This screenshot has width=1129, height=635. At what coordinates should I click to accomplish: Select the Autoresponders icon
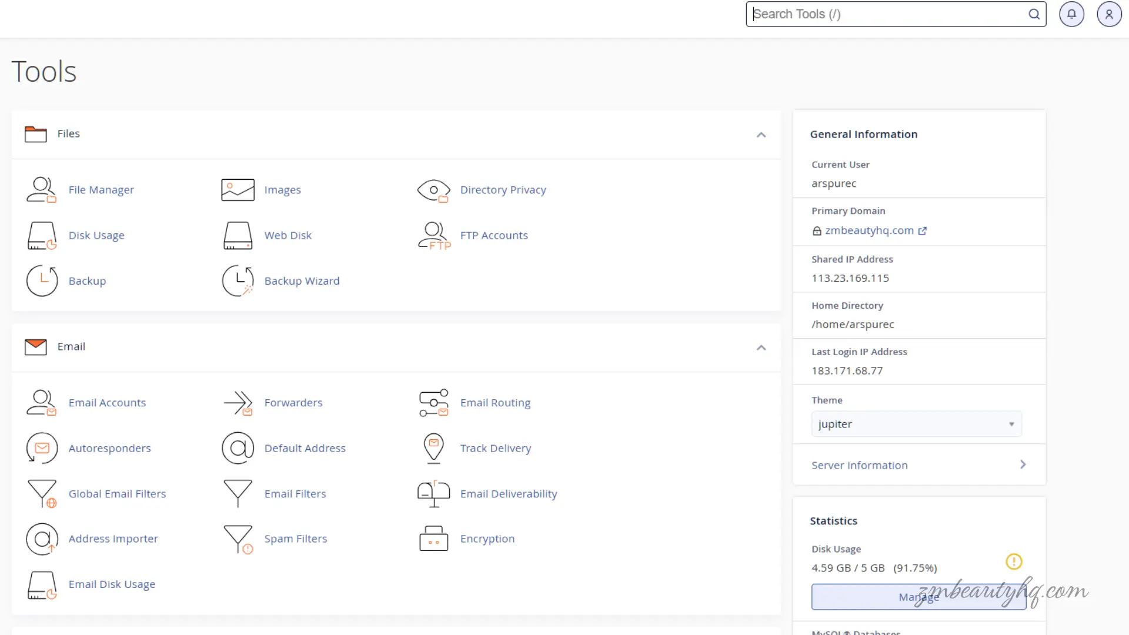[x=42, y=449]
